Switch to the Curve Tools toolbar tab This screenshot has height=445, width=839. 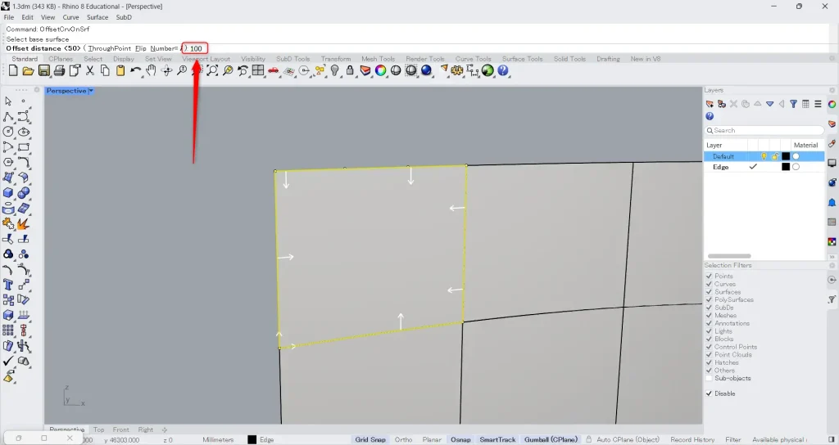pyautogui.click(x=473, y=59)
